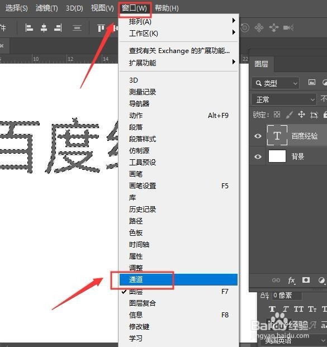
Task: Select the 3D rotate mode icon
Action: click(245, 28)
